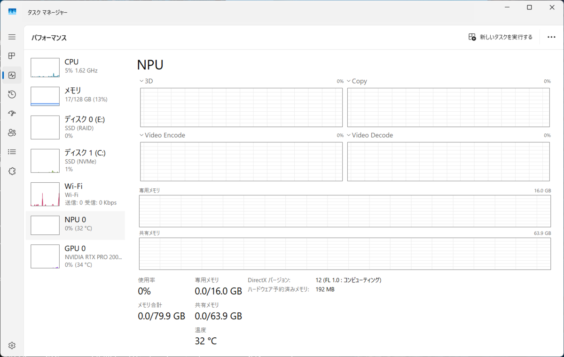The width and height of the screenshot is (564, 357).
Task: Select ディスク 0 (E:) entry
Action: (x=75, y=127)
